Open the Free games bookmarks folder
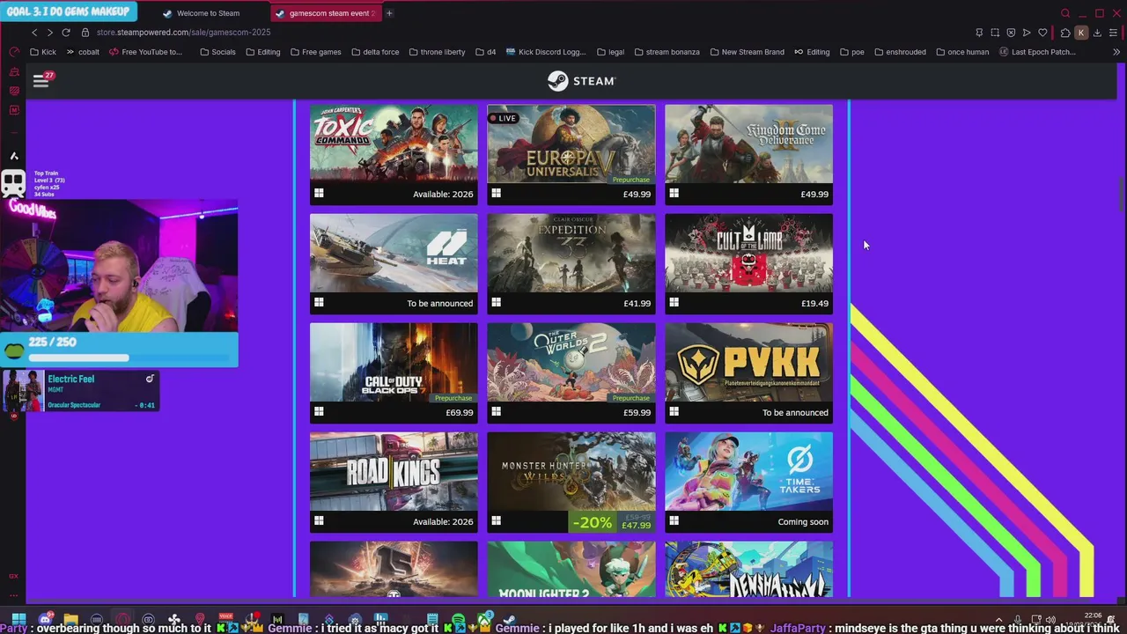The height and width of the screenshot is (634, 1127). 315,52
